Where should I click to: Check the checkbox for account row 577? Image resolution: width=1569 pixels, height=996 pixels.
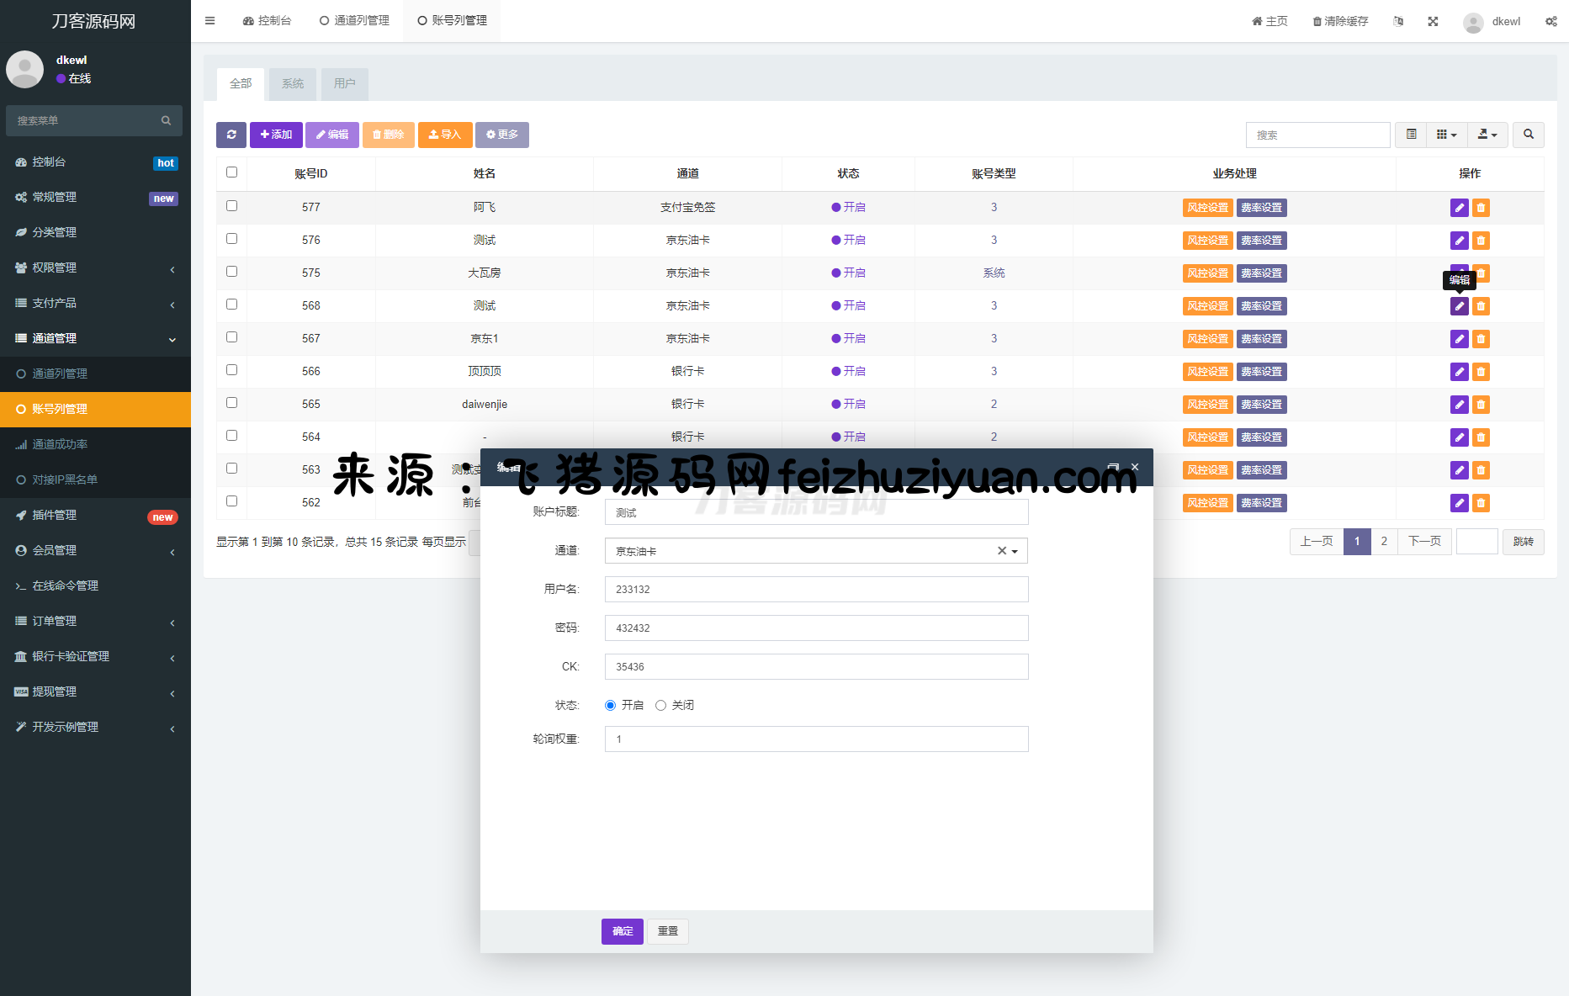(232, 206)
